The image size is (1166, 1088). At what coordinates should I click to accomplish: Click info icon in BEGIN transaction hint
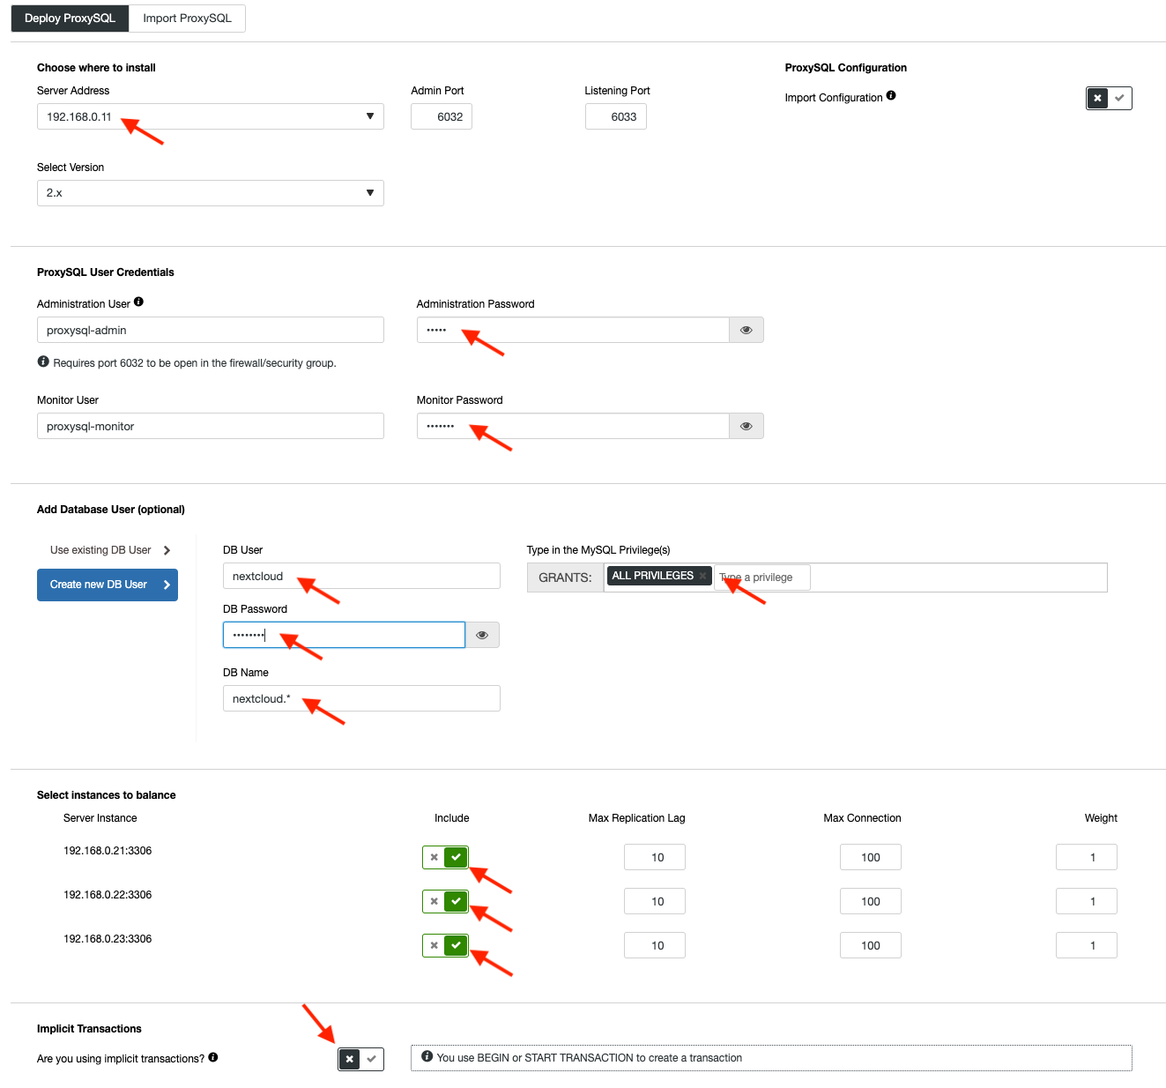click(x=427, y=1056)
